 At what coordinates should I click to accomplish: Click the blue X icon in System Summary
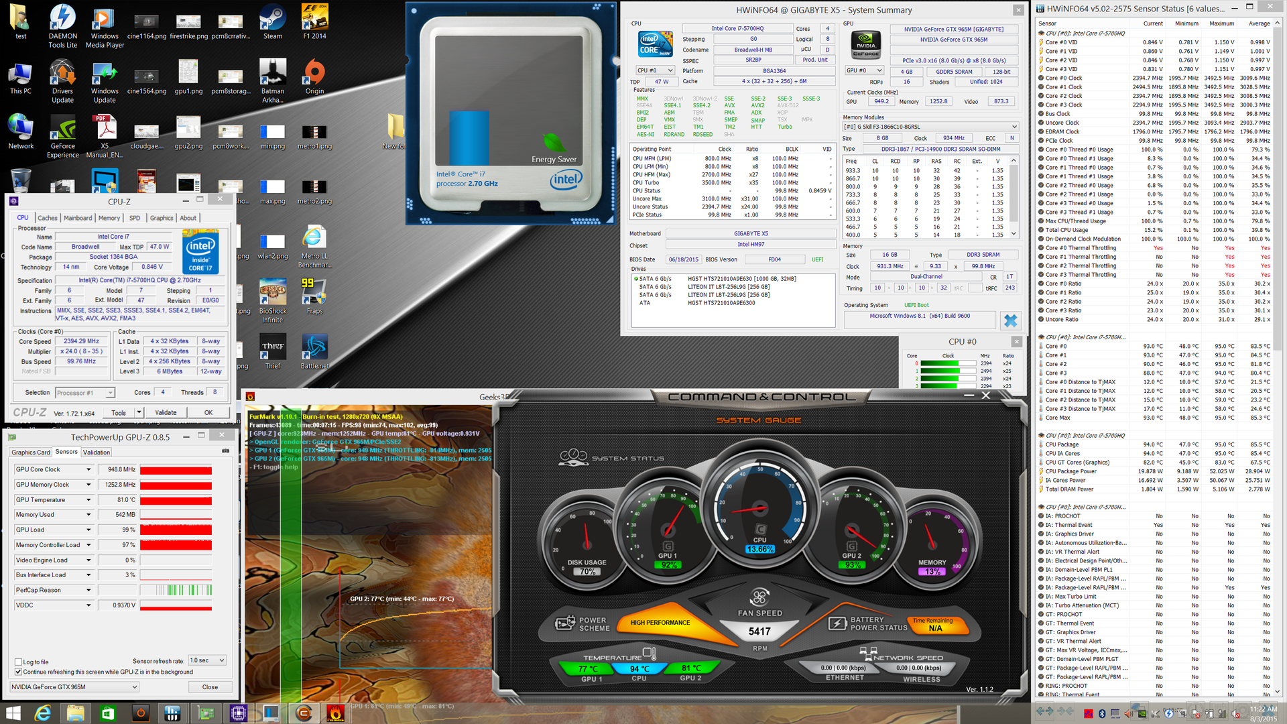(x=1010, y=321)
